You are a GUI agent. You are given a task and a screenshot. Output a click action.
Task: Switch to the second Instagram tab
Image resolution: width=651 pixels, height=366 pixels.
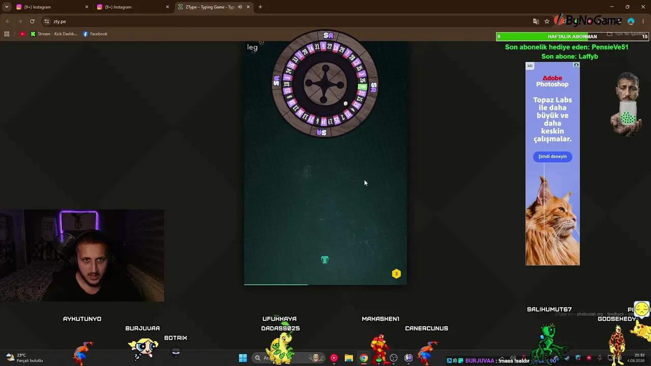pos(131,7)
